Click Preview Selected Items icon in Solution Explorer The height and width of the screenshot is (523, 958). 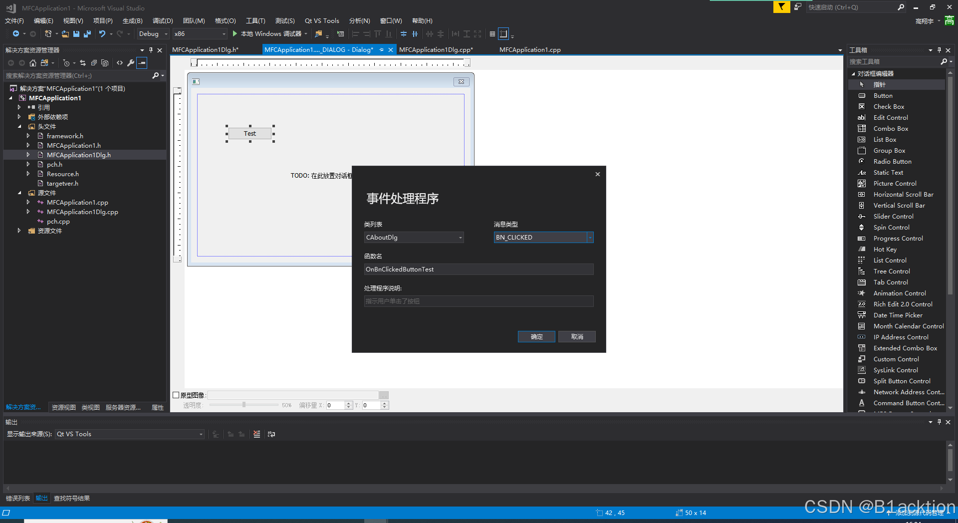tap(142, 63)
